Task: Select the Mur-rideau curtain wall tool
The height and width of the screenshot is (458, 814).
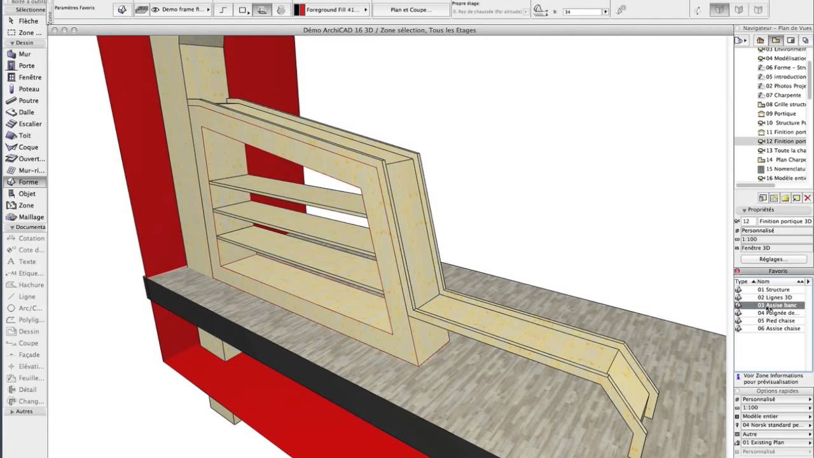Action: [24, 170]
